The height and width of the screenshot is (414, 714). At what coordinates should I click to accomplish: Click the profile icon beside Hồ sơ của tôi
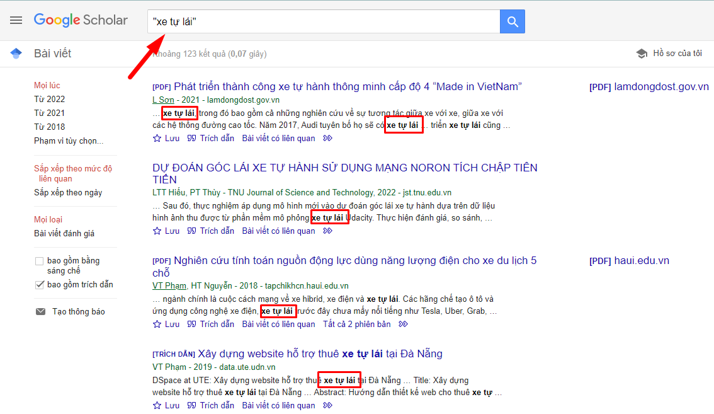click(642, 53)
